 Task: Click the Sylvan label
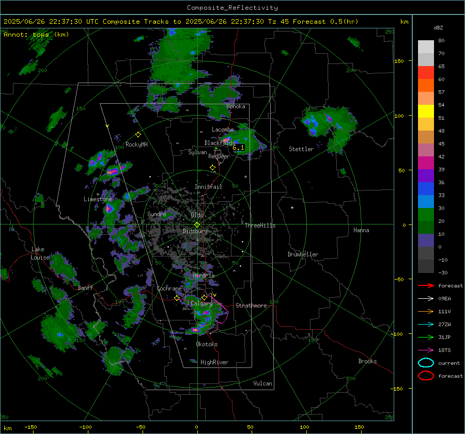coord(197,152)
